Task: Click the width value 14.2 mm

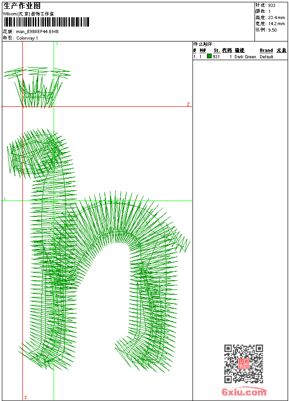Action: click(x=276, y=23)
